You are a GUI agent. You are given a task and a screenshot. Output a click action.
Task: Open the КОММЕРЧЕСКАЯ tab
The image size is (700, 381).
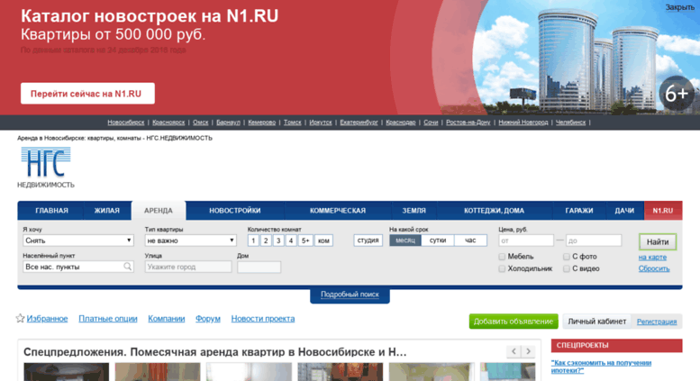(338, 211)
